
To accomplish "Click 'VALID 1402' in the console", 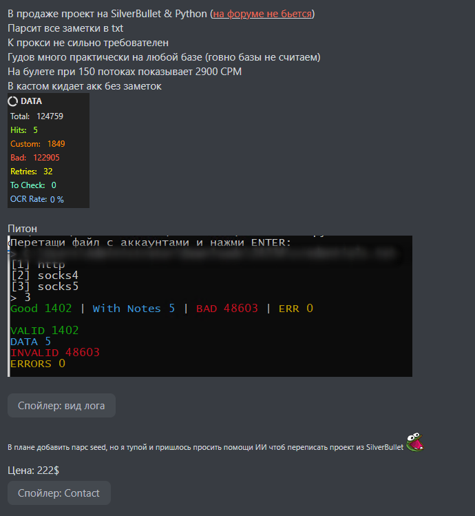I will click(45, 330).
